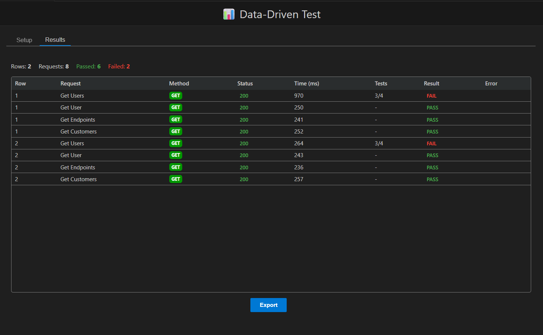Click the green "Passed: 6" summary
543x335 pixels.
click(89, 67)
